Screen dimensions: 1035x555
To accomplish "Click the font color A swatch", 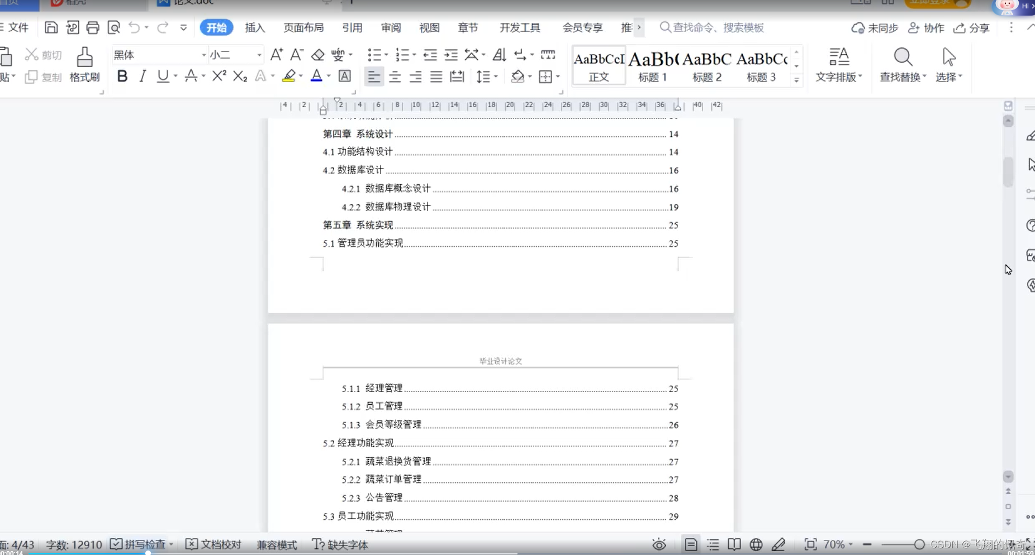I will point(316,76).
